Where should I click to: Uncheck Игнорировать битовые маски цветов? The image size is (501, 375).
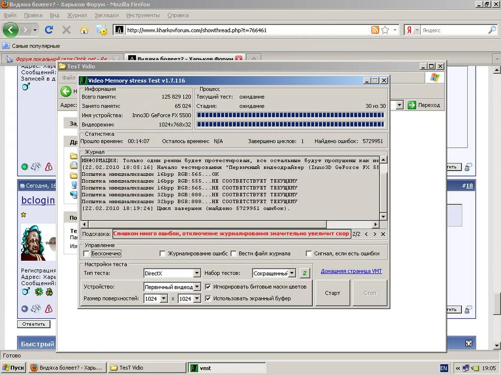[208, 287]
